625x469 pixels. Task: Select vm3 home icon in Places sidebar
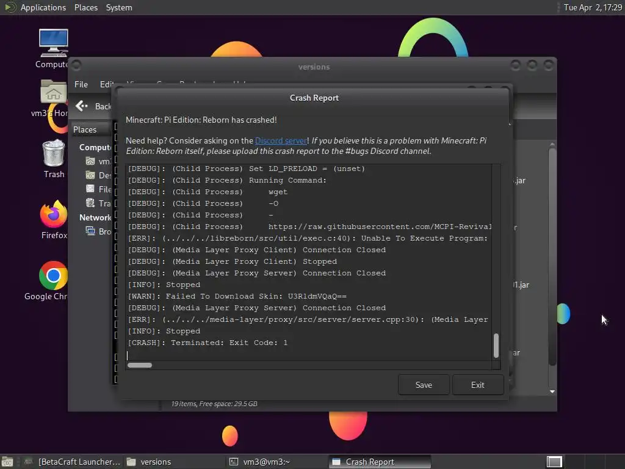[90, 161]
